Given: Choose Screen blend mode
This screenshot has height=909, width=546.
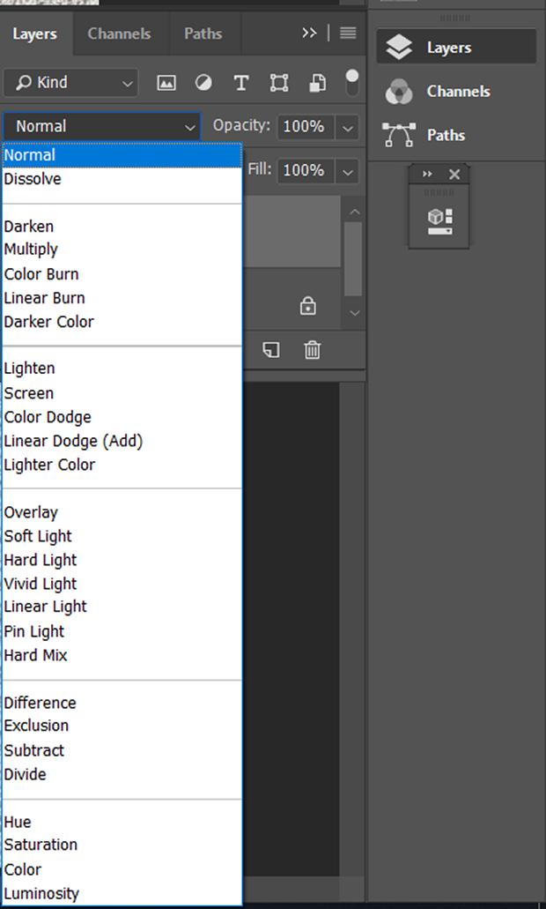Looking at the screenshot, I should tap(122, 393).
